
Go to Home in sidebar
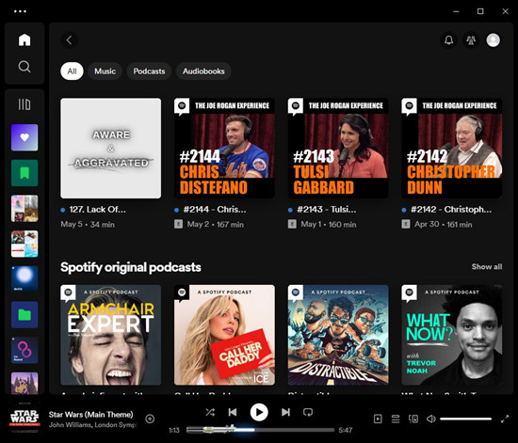click(x=24, y=40)
